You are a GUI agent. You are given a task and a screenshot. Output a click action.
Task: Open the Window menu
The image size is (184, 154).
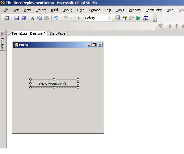click(135, 10)
